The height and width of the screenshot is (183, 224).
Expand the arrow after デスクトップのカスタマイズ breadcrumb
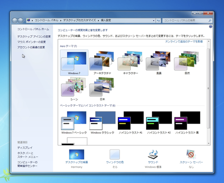point(99,21)
